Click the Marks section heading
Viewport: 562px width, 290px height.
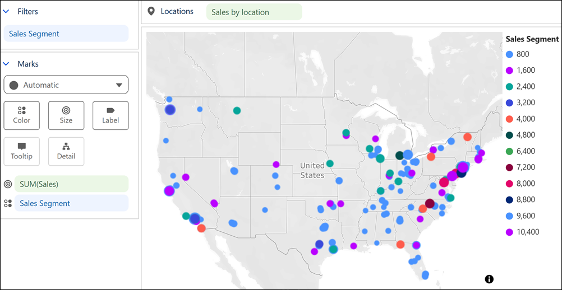[28, 64]
